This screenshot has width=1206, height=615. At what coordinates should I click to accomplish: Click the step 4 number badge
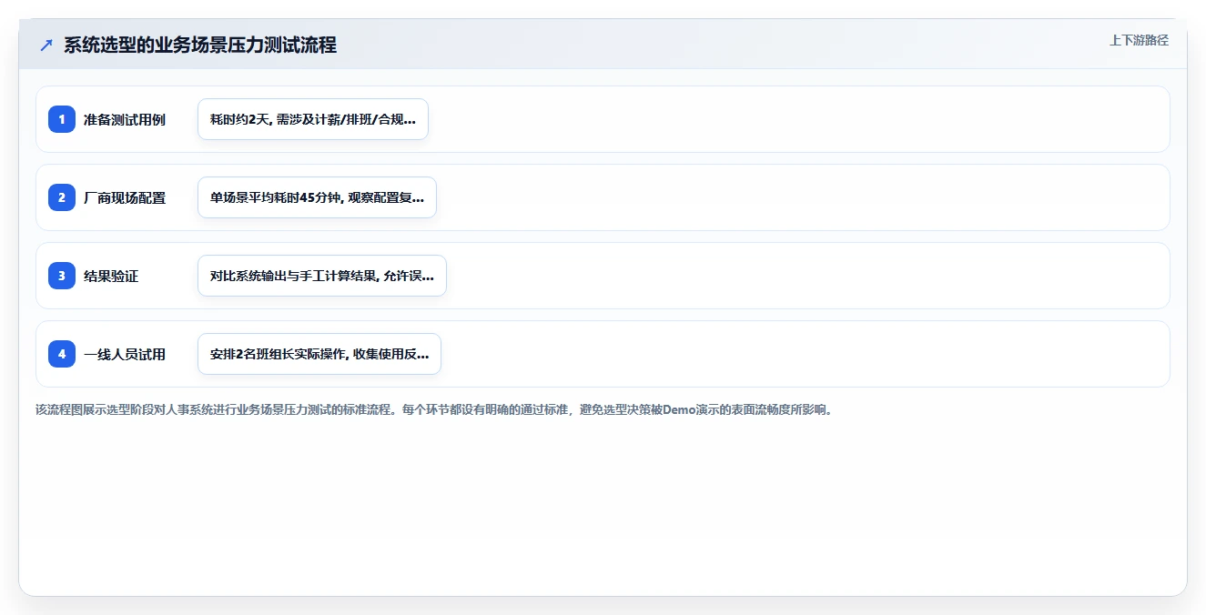point(62,354)
